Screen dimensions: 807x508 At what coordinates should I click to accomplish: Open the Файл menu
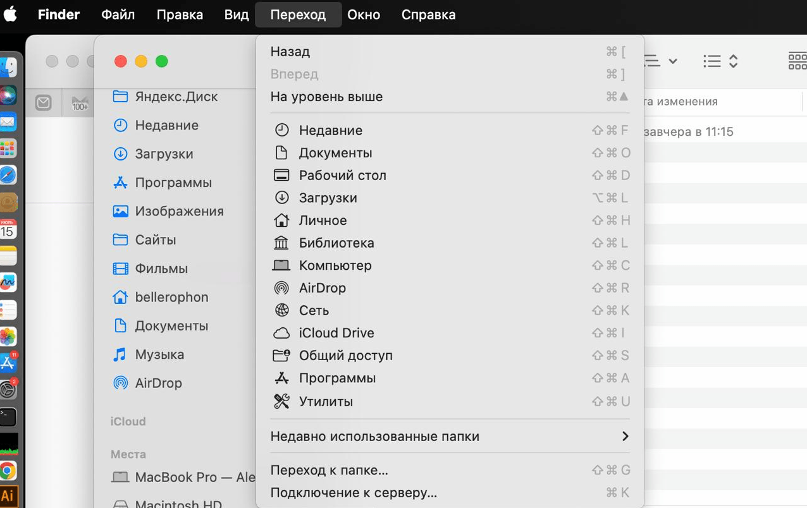[x=118, y=14]
